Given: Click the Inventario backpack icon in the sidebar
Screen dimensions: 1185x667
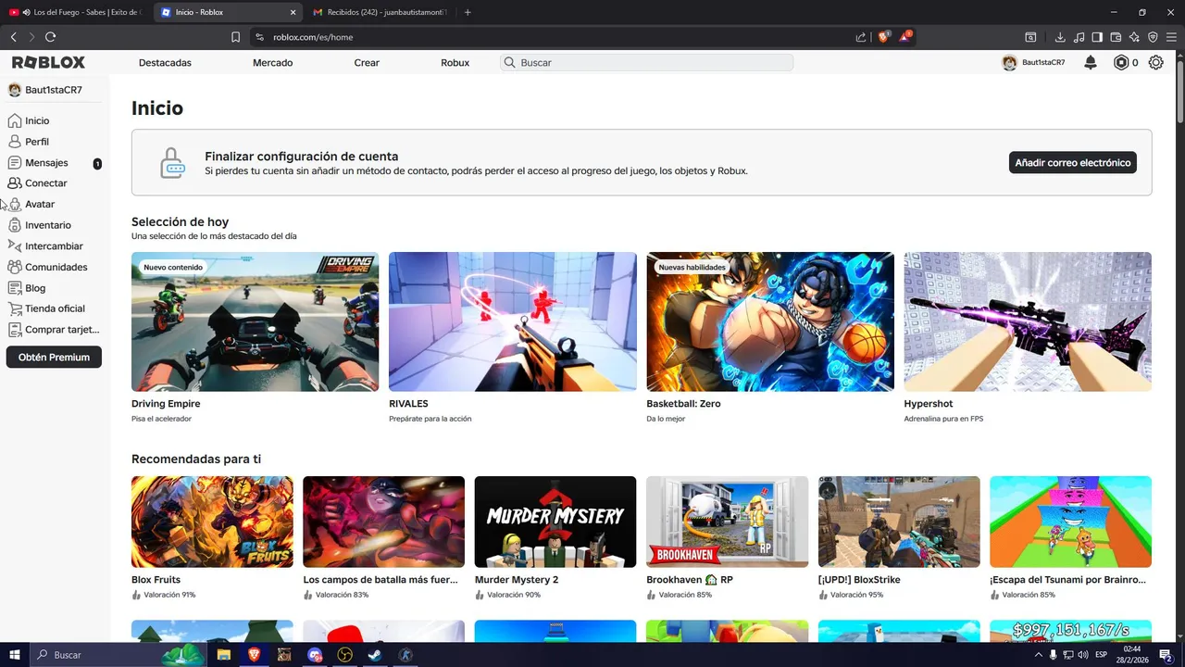Looking at the screenshot, I should 14,225.
